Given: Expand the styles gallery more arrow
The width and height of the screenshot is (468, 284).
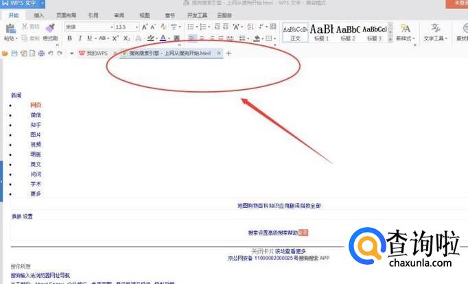Looking at the screenshot, I should click(x=390, y=39).
